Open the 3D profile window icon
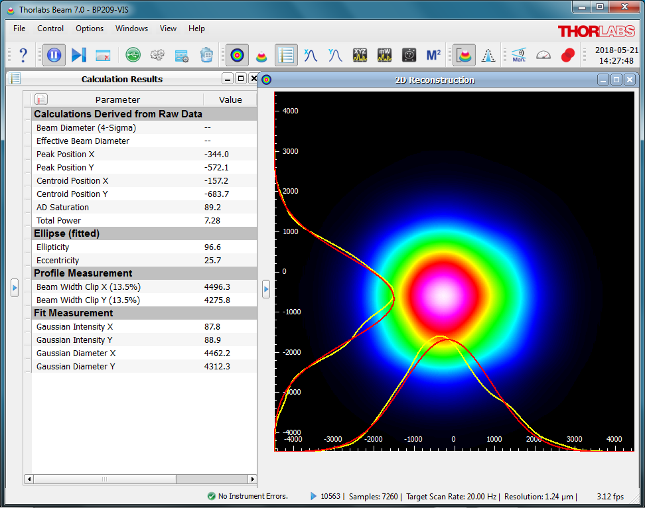The image size is (645, 508). point(261,55)
